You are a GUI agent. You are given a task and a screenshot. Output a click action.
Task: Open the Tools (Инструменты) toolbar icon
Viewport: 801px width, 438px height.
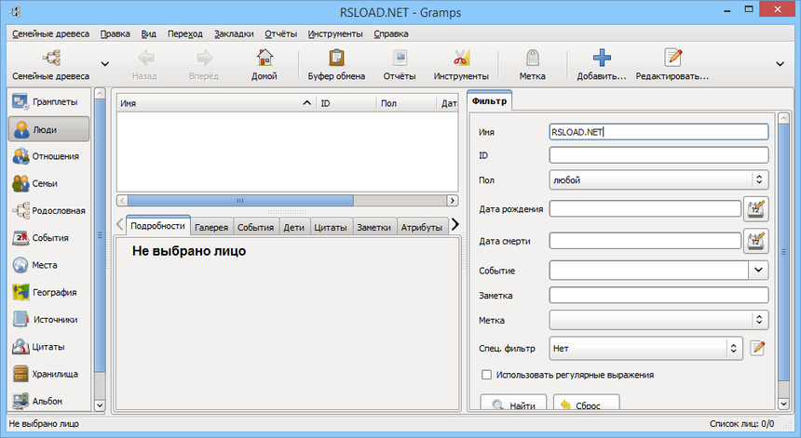point(460,59)
